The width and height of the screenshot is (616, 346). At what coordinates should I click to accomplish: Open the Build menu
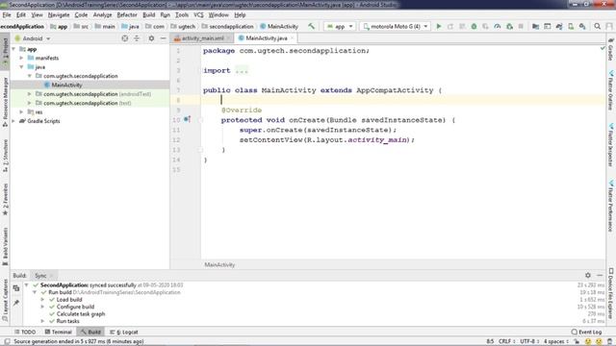pyautogui.click(x=148, y=15)
